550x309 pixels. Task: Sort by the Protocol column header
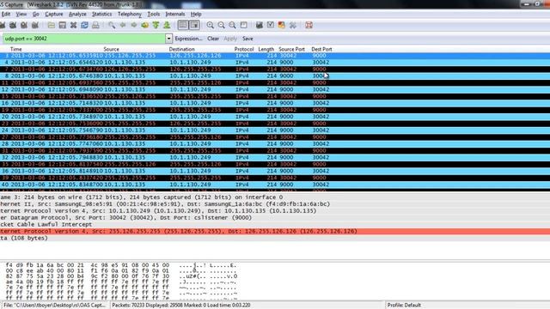point(244,49)
